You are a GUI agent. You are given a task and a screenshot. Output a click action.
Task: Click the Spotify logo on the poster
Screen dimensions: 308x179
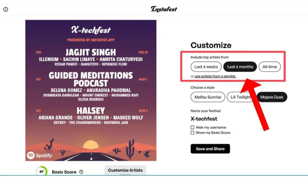[x=39, y=156]
